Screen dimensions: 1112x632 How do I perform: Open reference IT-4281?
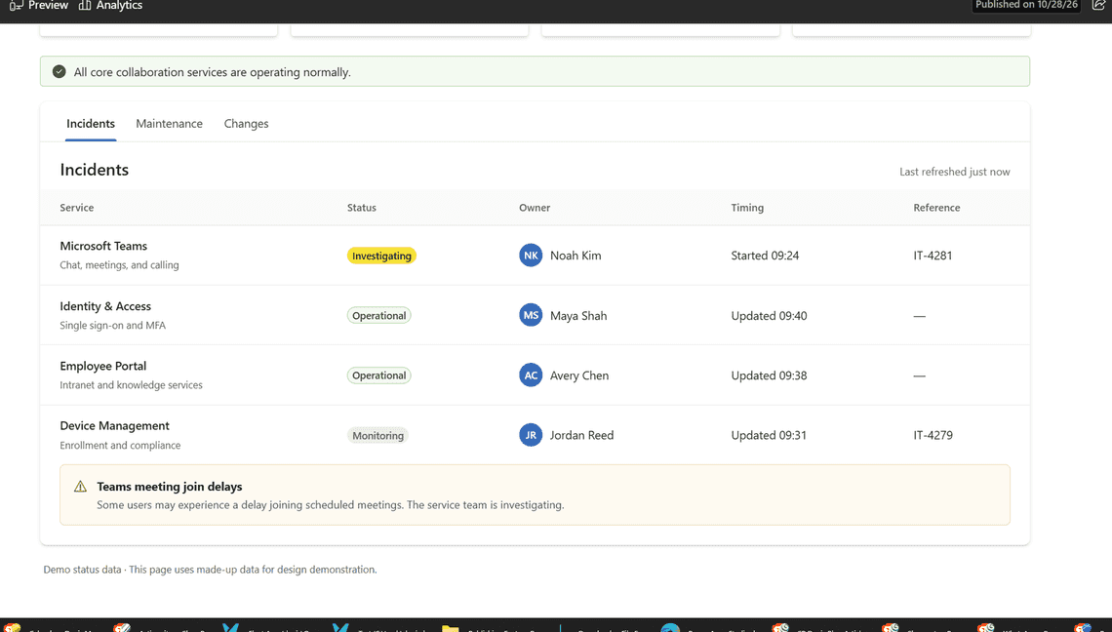point(933,256)
